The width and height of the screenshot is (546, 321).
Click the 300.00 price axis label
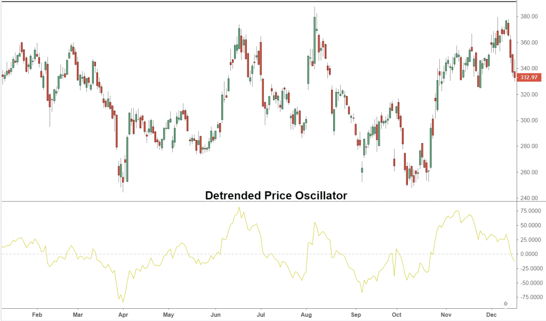529,120
